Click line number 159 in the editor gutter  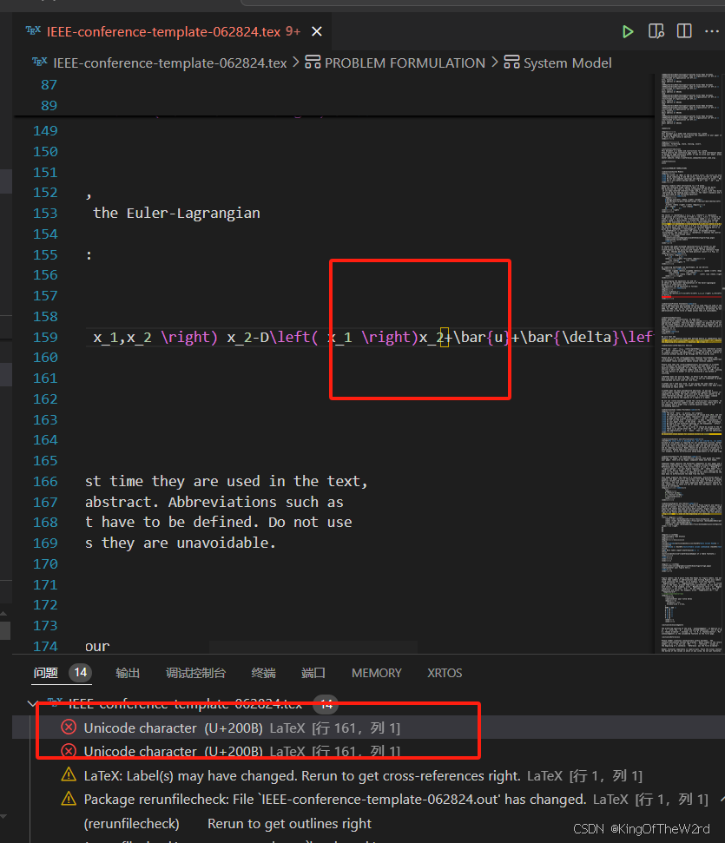point(48,337)
